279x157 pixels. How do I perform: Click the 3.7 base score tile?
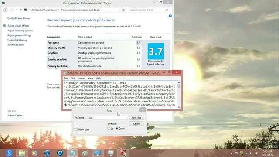click(156, 51)
